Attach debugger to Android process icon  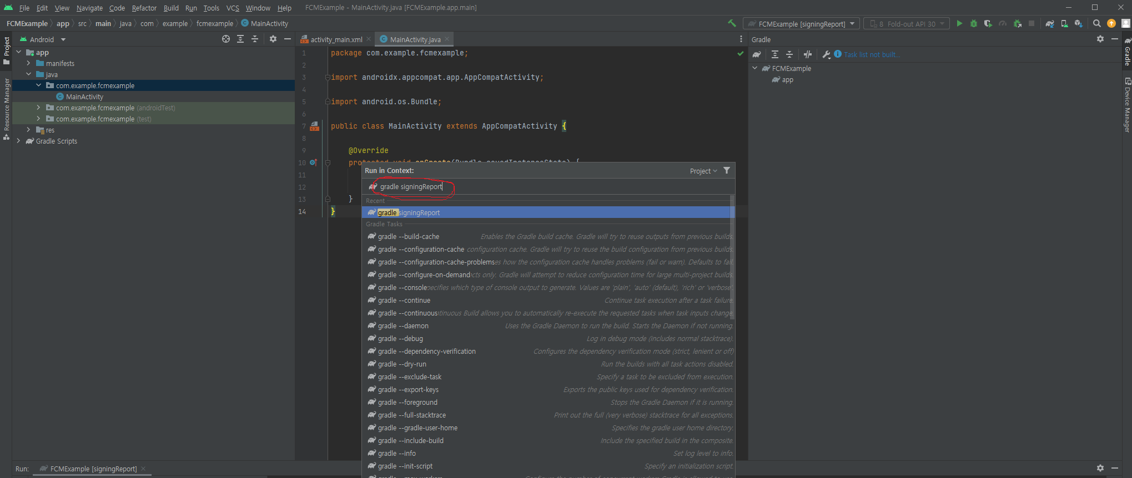1017,23
